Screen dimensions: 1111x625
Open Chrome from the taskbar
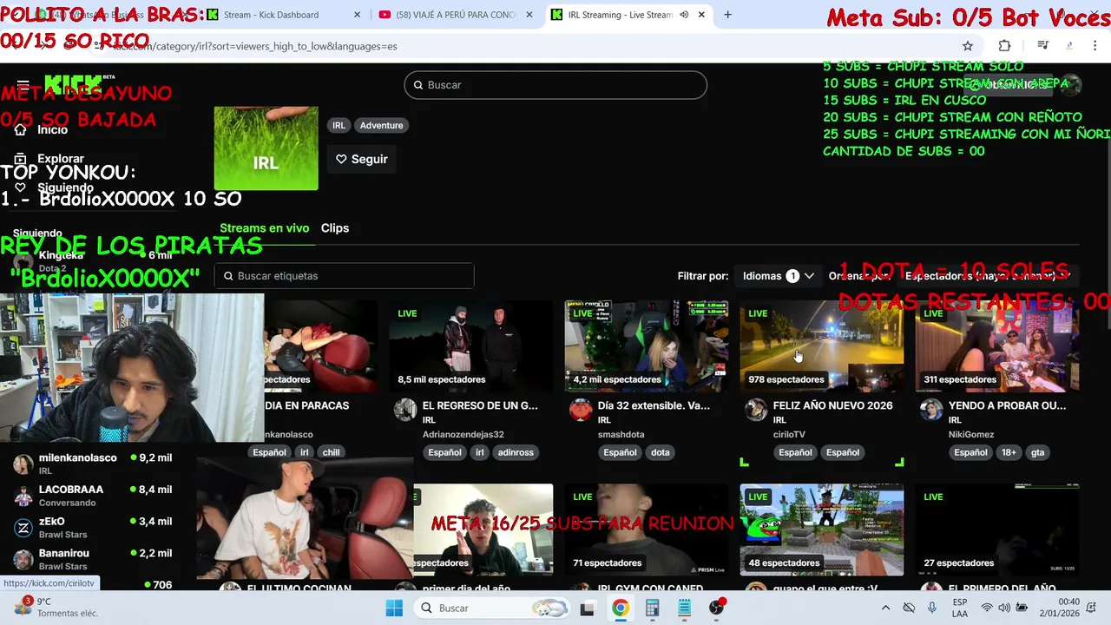[x=620, y=608]
